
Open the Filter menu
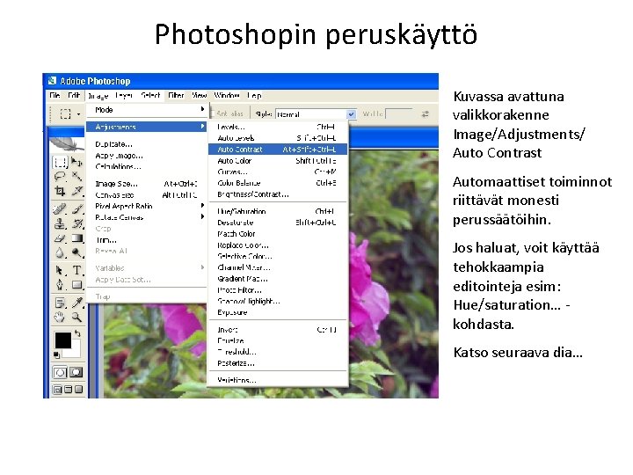176,95
